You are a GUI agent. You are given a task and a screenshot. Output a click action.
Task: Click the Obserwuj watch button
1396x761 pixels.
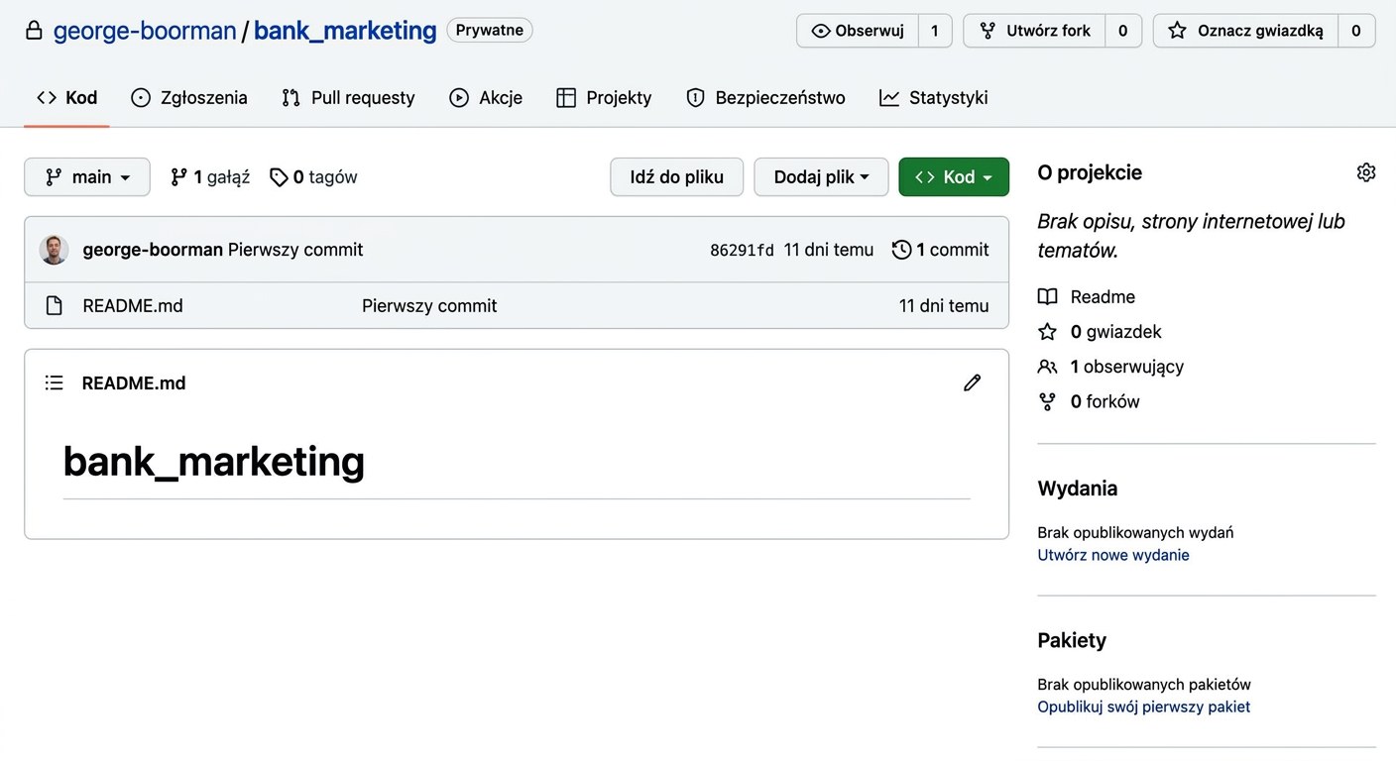(x=858, y=31)
